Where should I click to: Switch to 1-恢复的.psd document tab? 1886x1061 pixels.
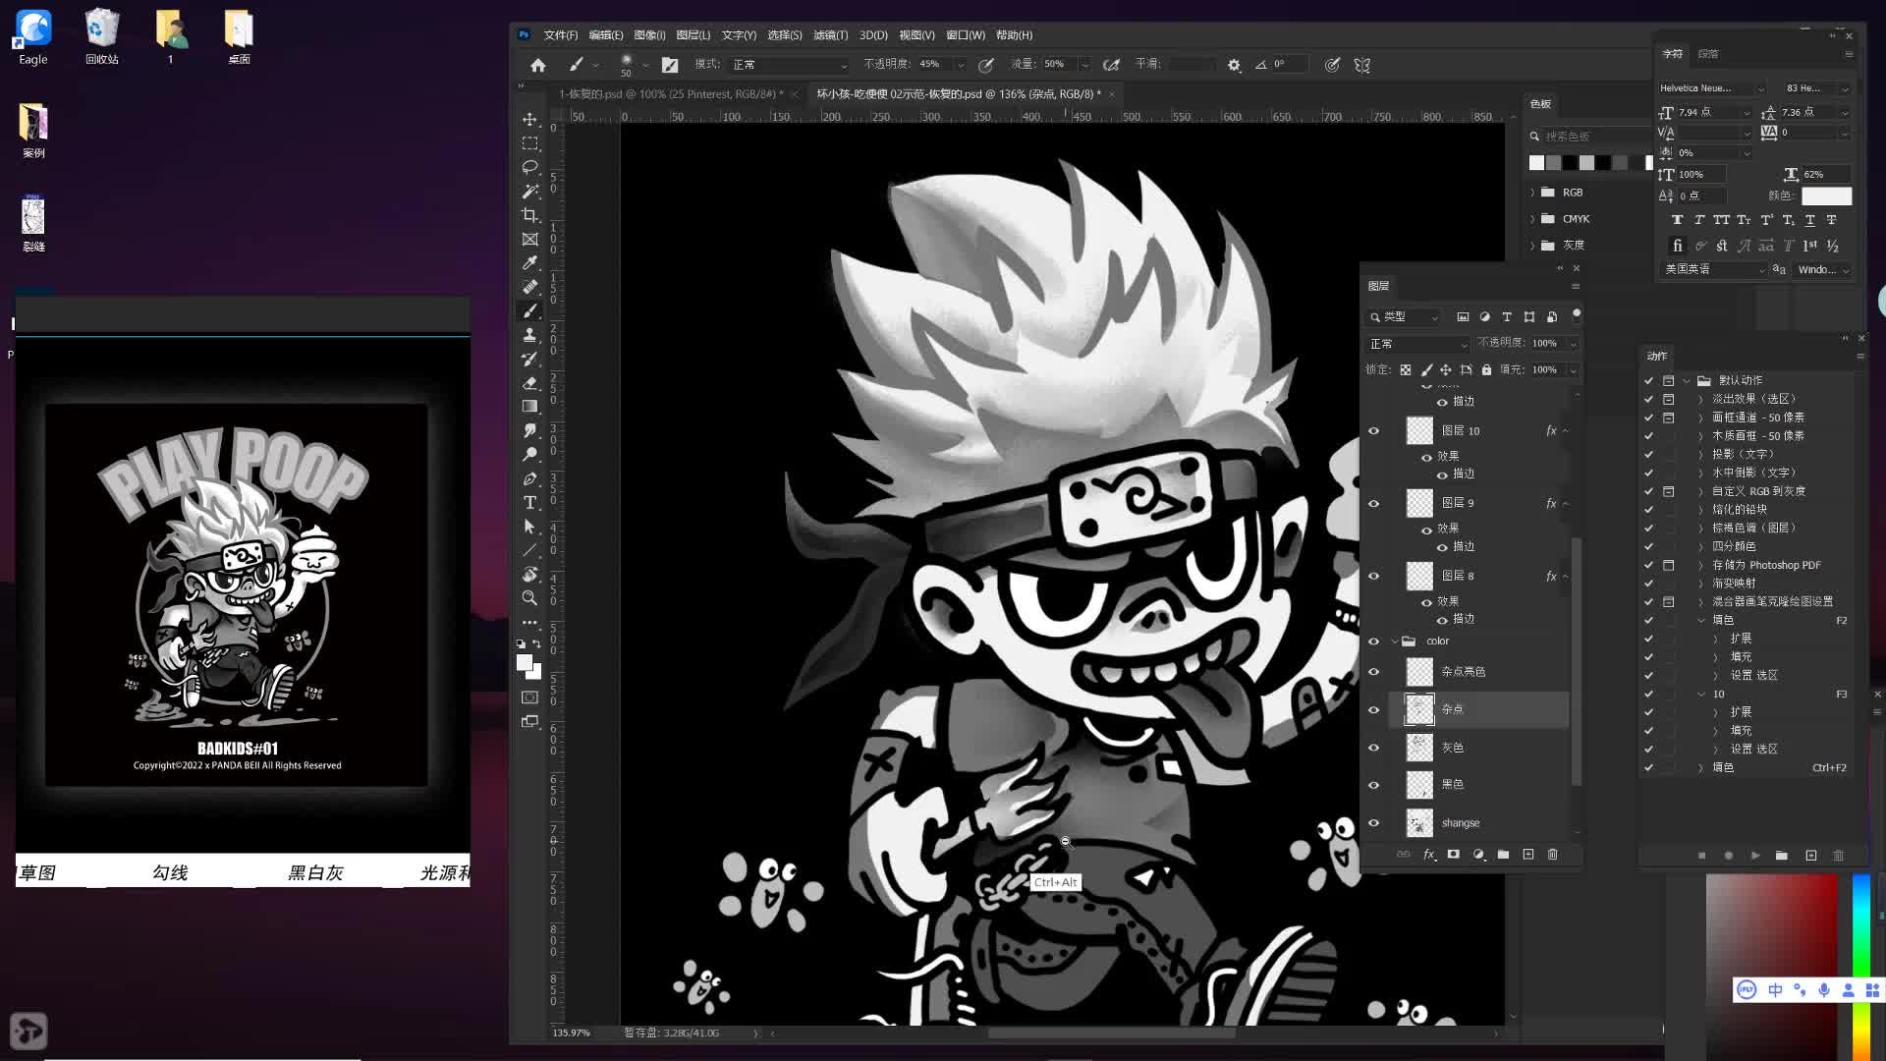click(670, 94)
